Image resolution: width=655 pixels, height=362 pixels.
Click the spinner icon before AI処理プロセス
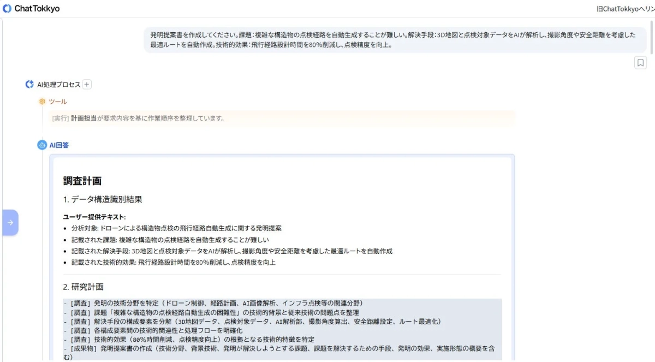30,84
